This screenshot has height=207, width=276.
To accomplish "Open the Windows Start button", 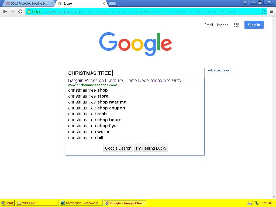I will [x=7, y=203].
